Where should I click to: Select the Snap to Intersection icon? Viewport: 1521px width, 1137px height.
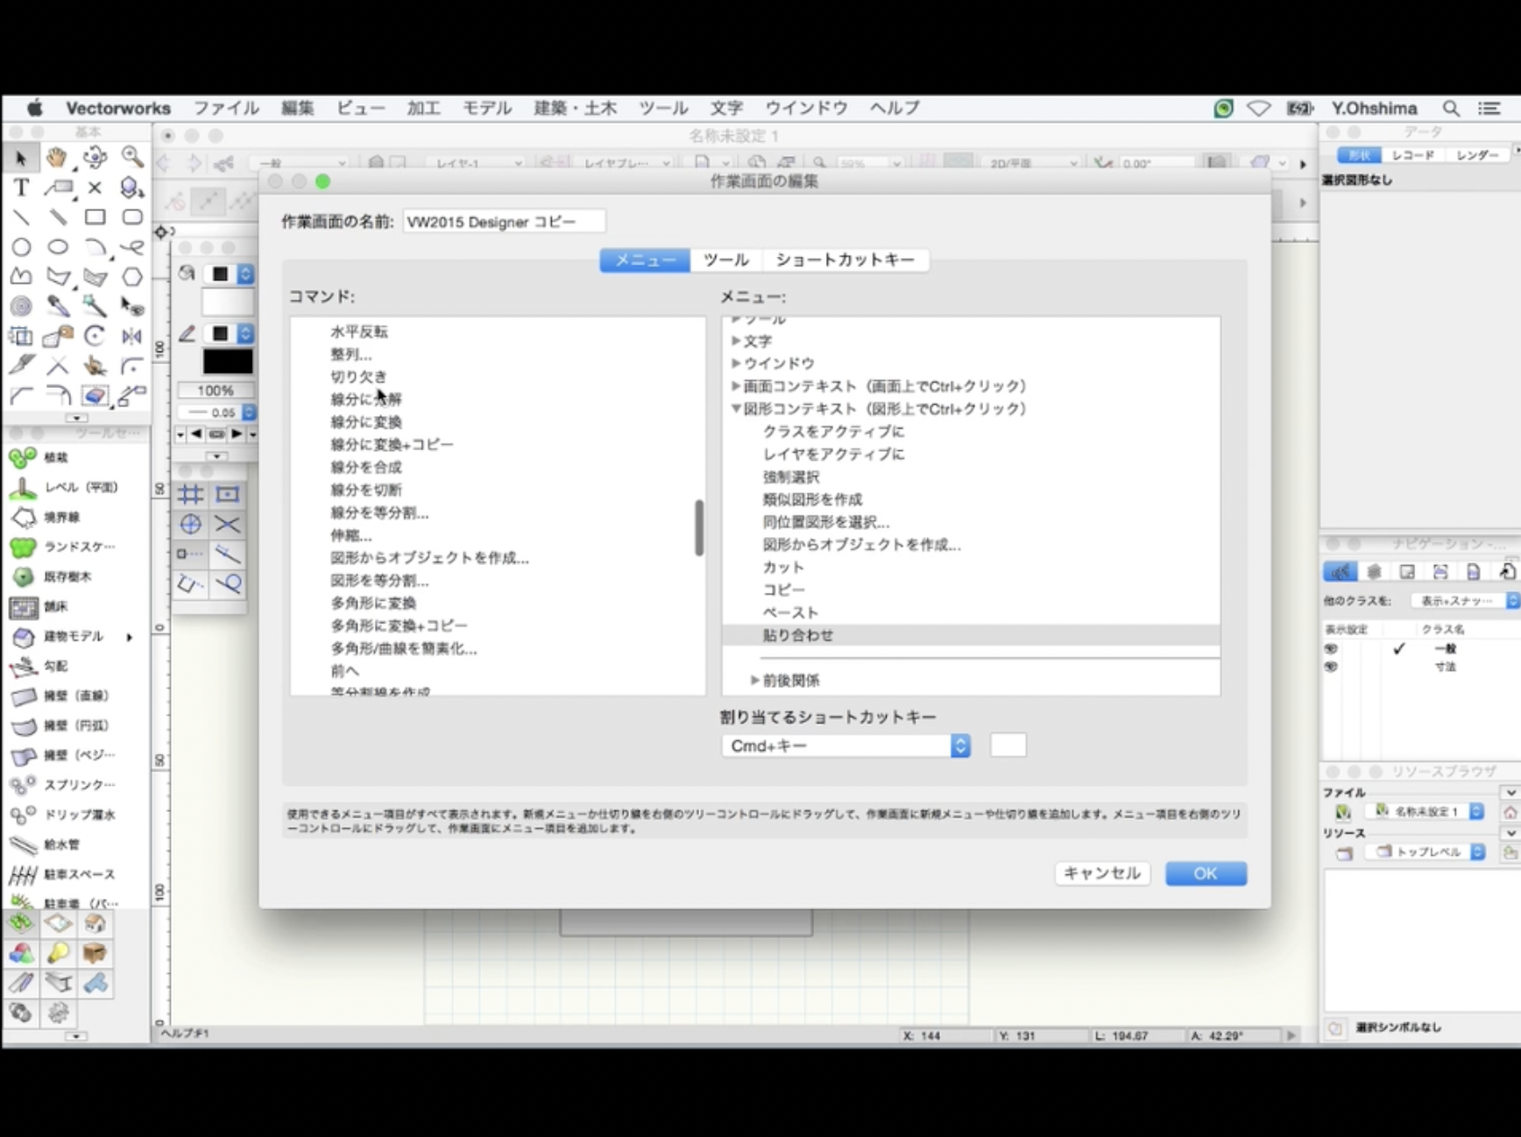click(x=228, y=525)
